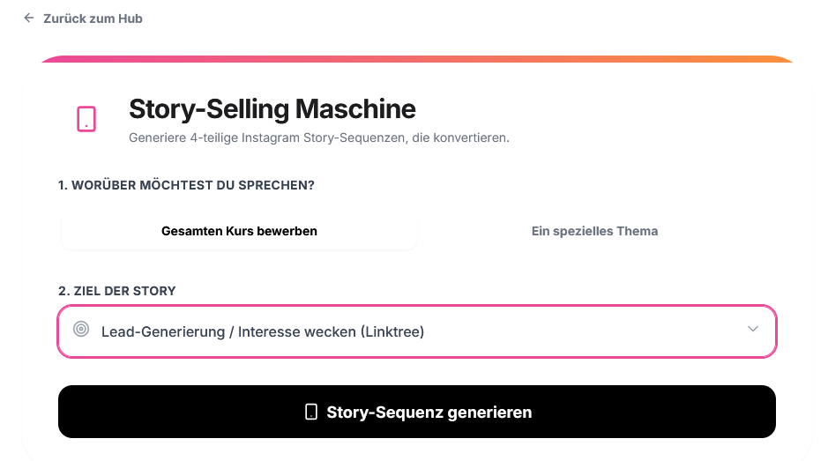Click the back arrow icon

(x=29, y=18)
